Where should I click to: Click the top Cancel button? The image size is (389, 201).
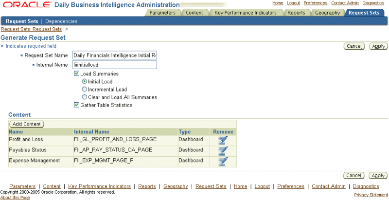click(354, 46)
